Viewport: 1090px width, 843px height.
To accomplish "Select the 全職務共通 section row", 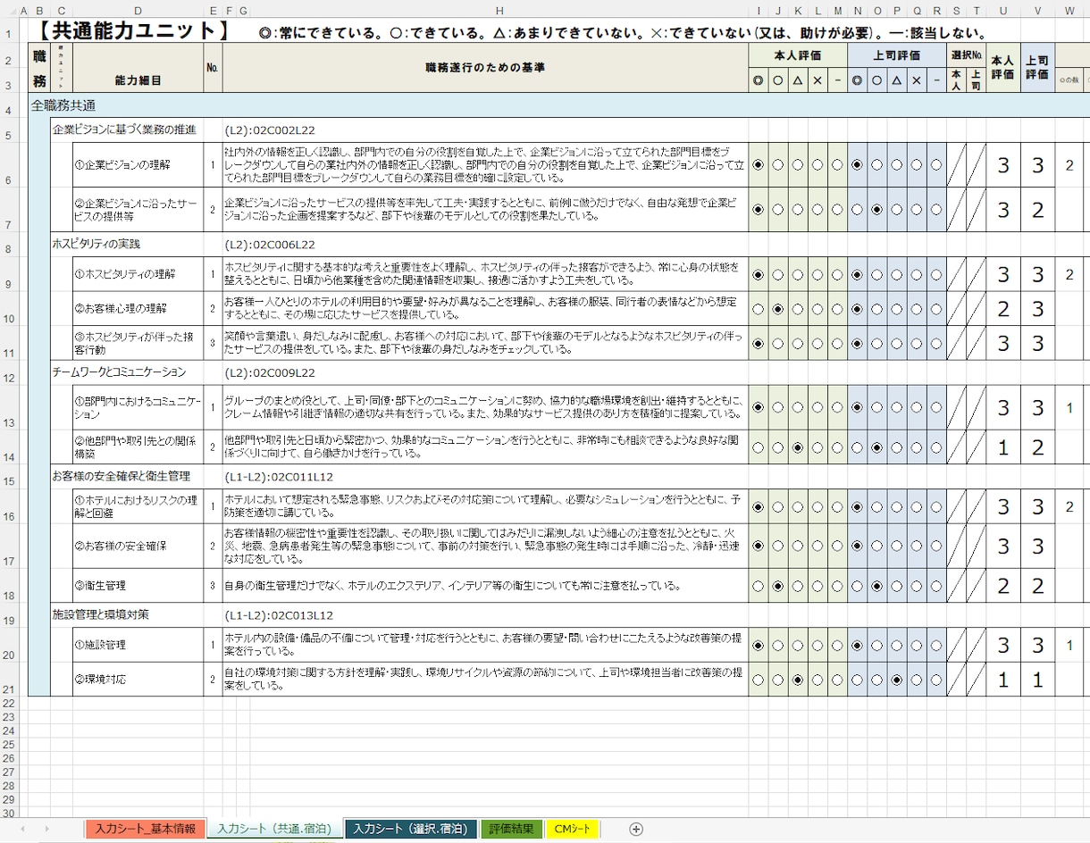I will coord(558,105).
